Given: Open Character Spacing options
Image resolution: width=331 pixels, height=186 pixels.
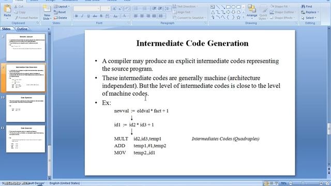Looking at the screenshot, I should [108, 16].
